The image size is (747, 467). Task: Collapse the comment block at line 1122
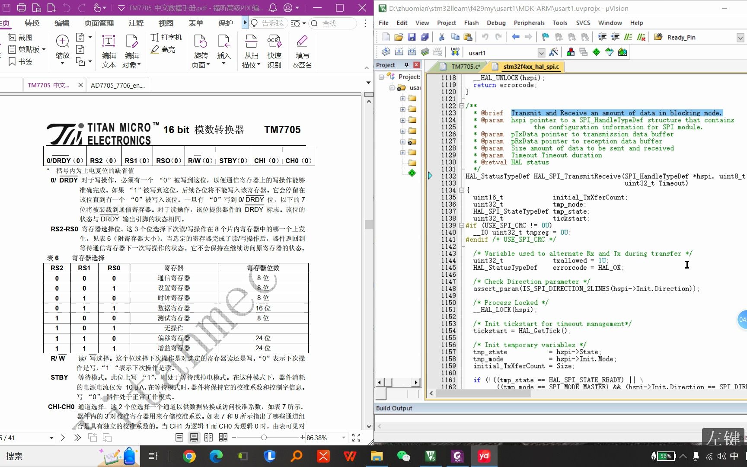point(462,106)
